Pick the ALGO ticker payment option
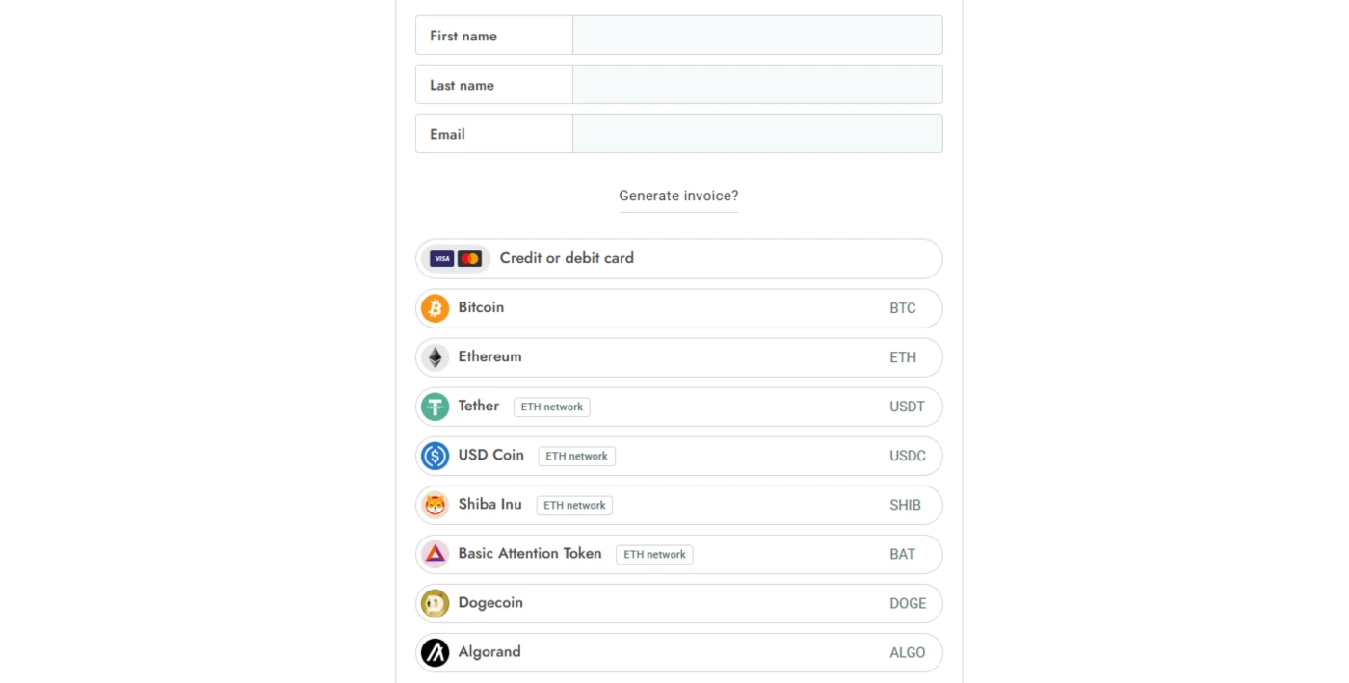 908,652
